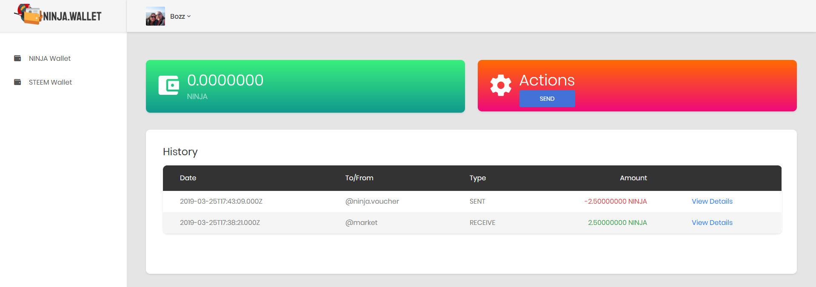
Task: Click the Type column header
Action: coord(478,178)
